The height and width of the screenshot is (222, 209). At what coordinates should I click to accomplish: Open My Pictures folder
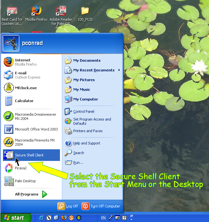coord(93,80)
